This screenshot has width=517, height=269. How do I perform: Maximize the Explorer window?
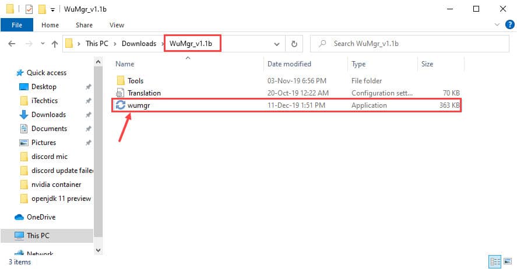[476, 9]
